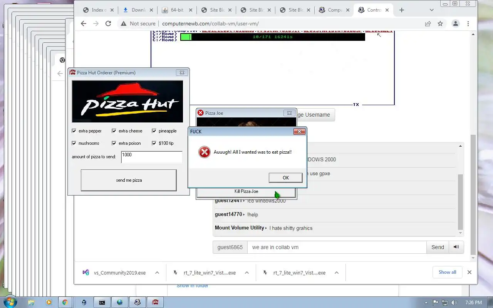This screenshot has height=308, width=493.
Task: Switch to the Compu tab
Action: pyautogui.click(x=334, y=10)
